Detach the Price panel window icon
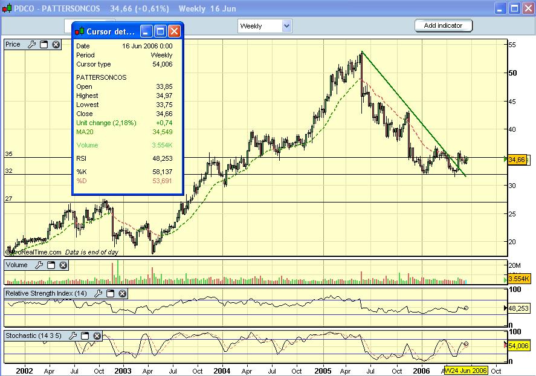Viewport: 536px width, 376px height. pos(44,45)
